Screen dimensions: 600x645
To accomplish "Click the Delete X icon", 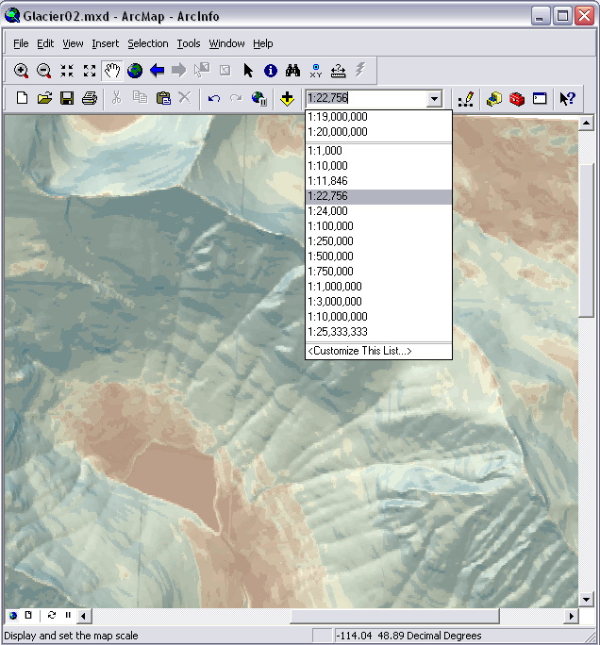I will click(x=185, y=98).
